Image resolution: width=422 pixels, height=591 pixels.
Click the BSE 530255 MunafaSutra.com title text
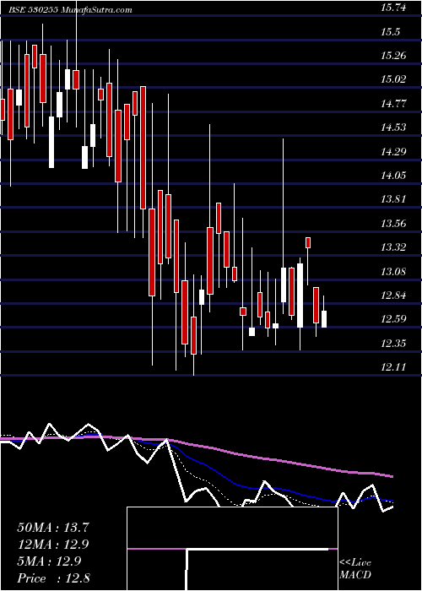[71, 10]
